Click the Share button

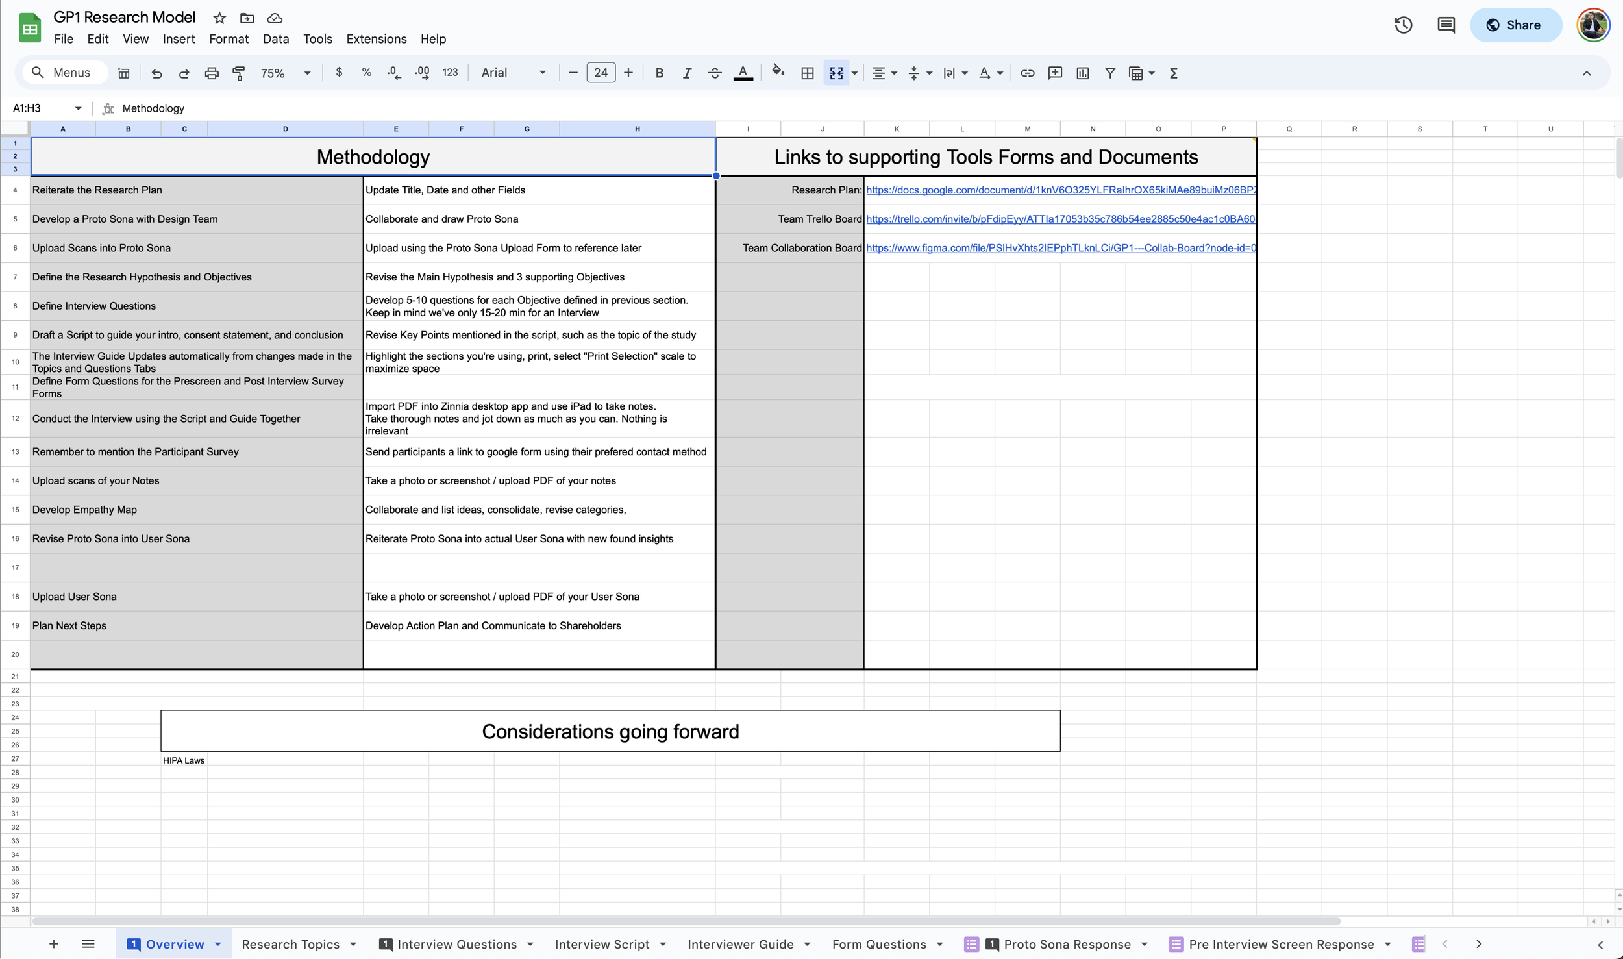(1515, 25)
